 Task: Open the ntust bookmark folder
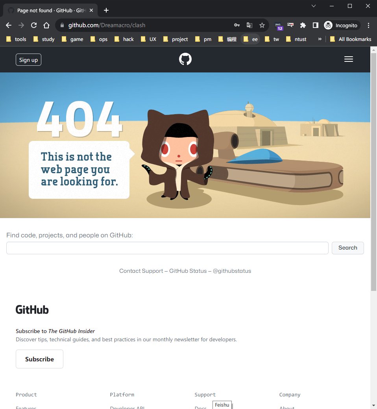pyautogui.click(x=296, y=39)
